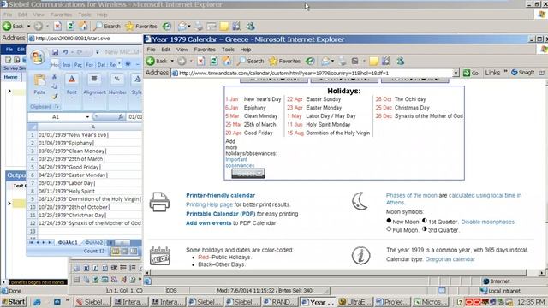Open Customize Quick Access Toolbar dropdown in Excel
Screen dimensions: 548x308
point(97,52)
